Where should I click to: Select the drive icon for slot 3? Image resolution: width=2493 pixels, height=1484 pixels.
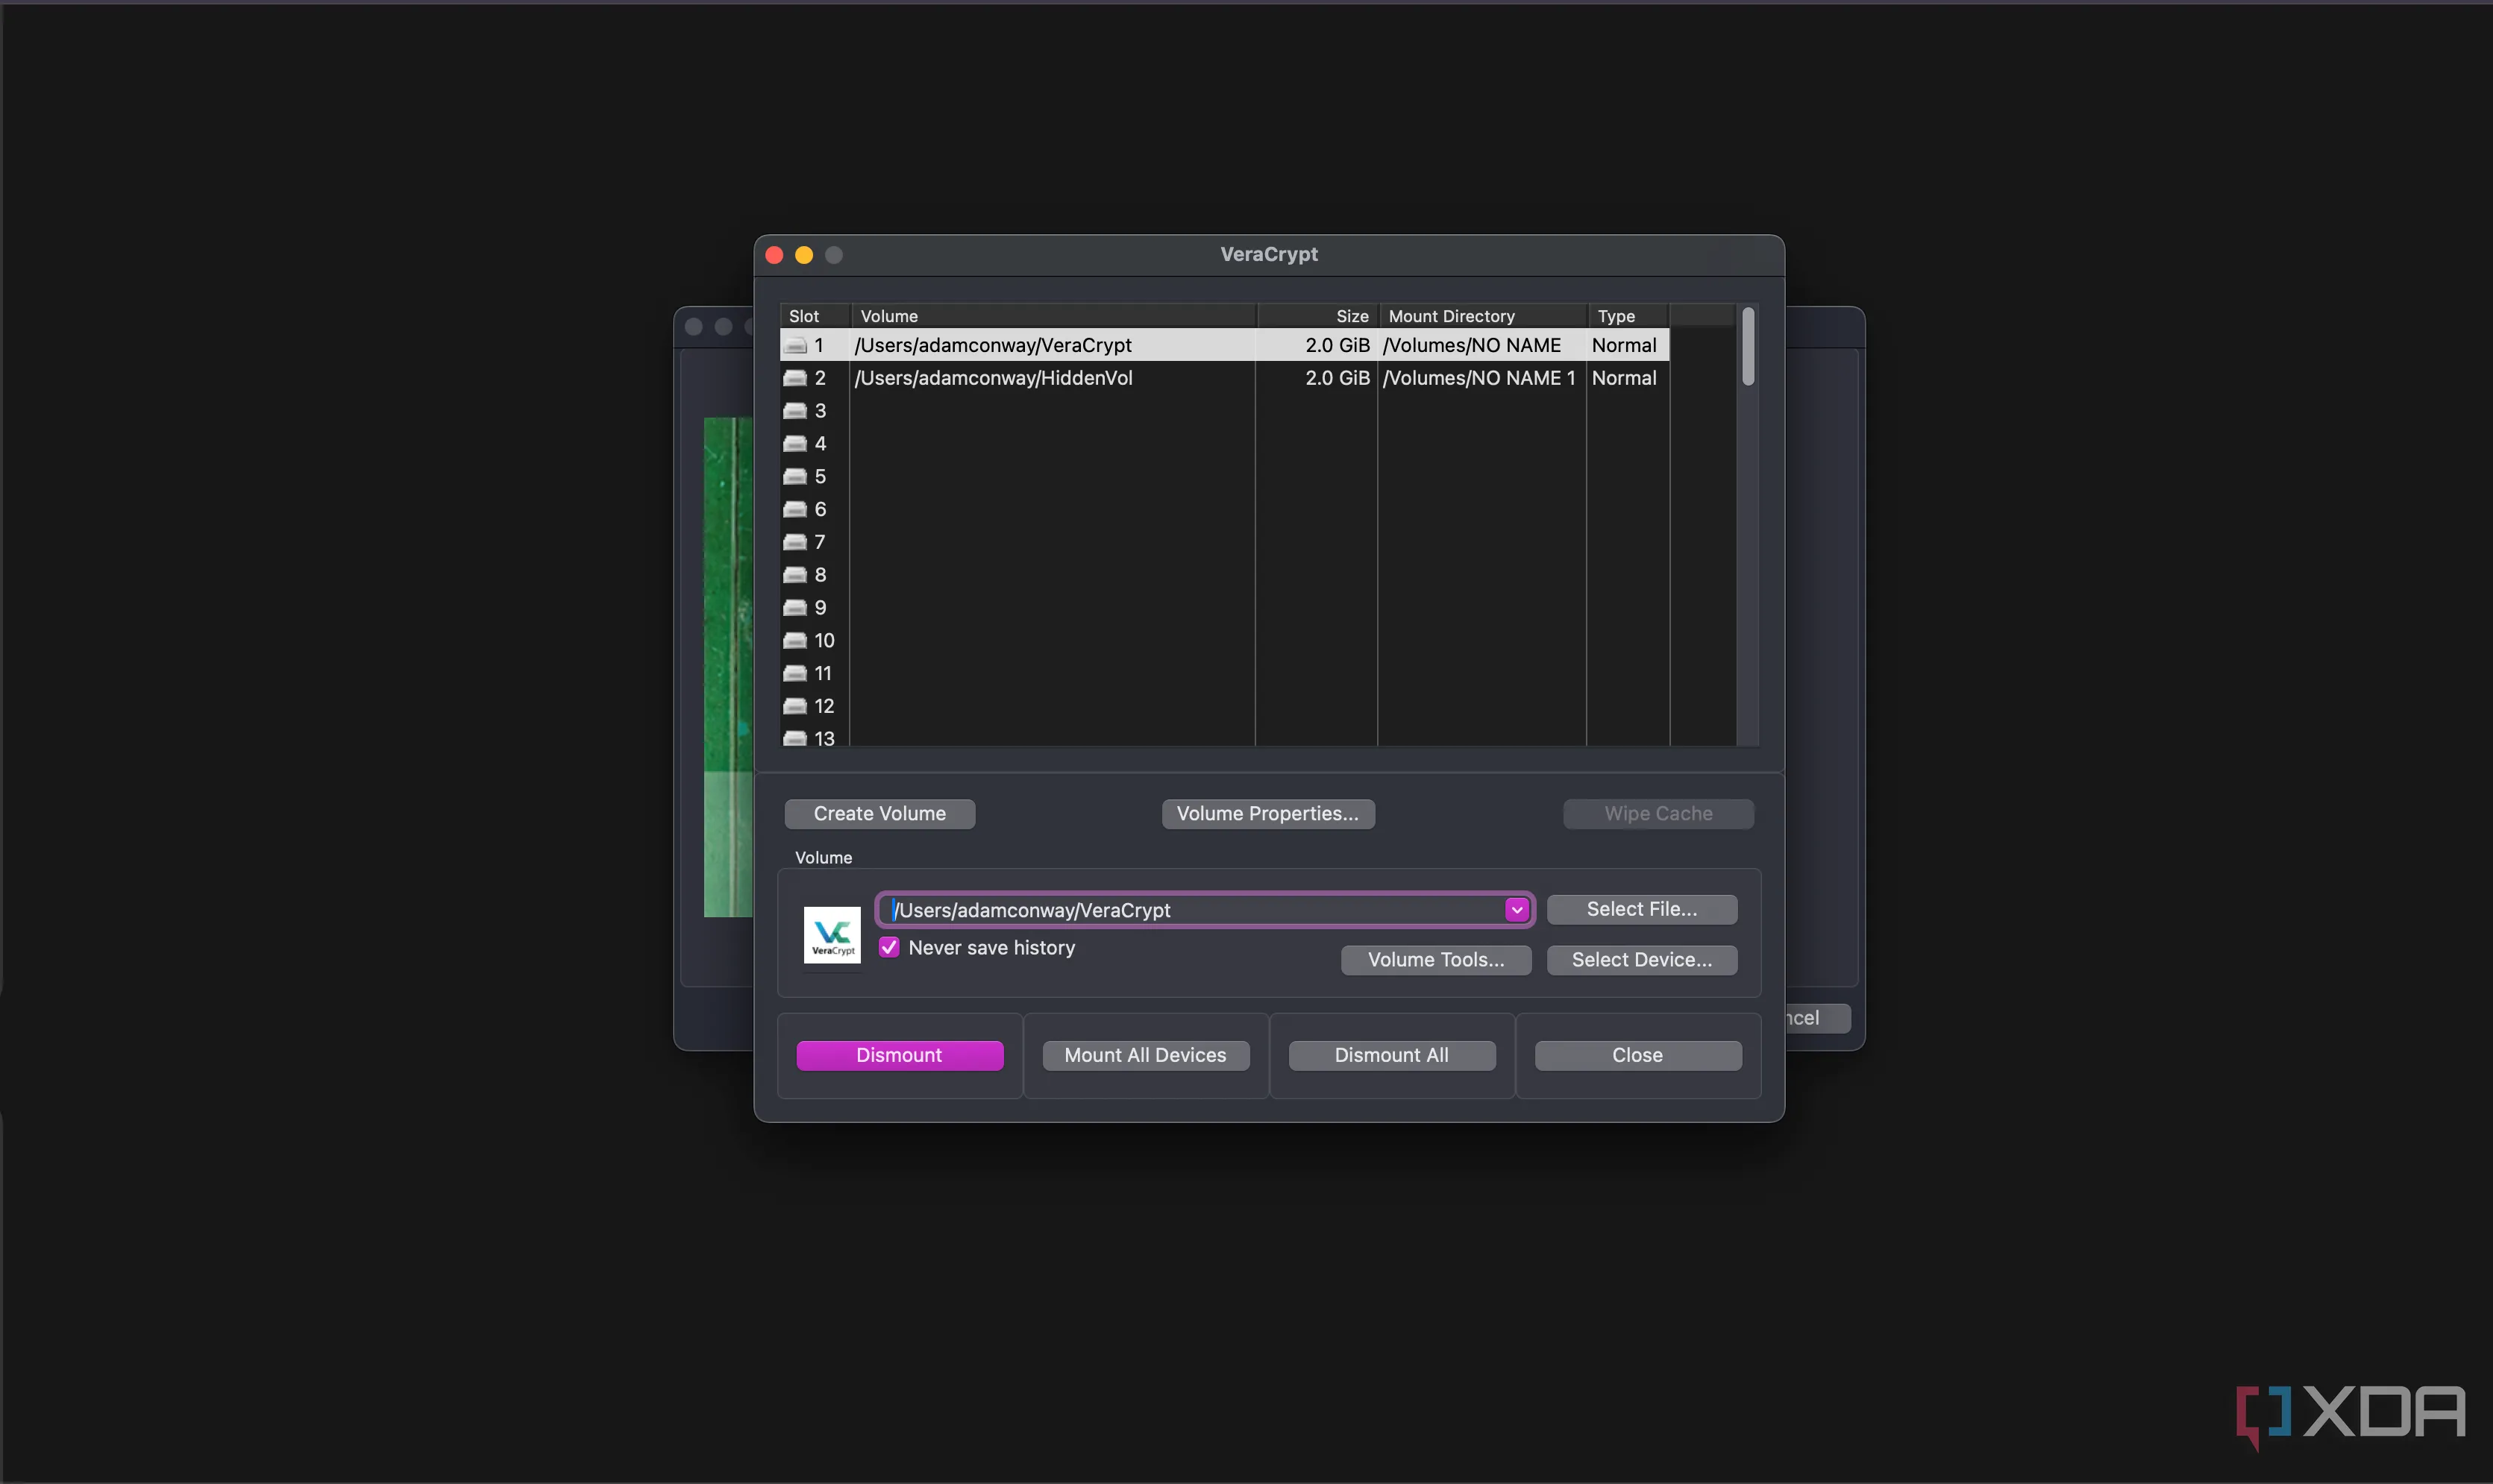point(795,411)
